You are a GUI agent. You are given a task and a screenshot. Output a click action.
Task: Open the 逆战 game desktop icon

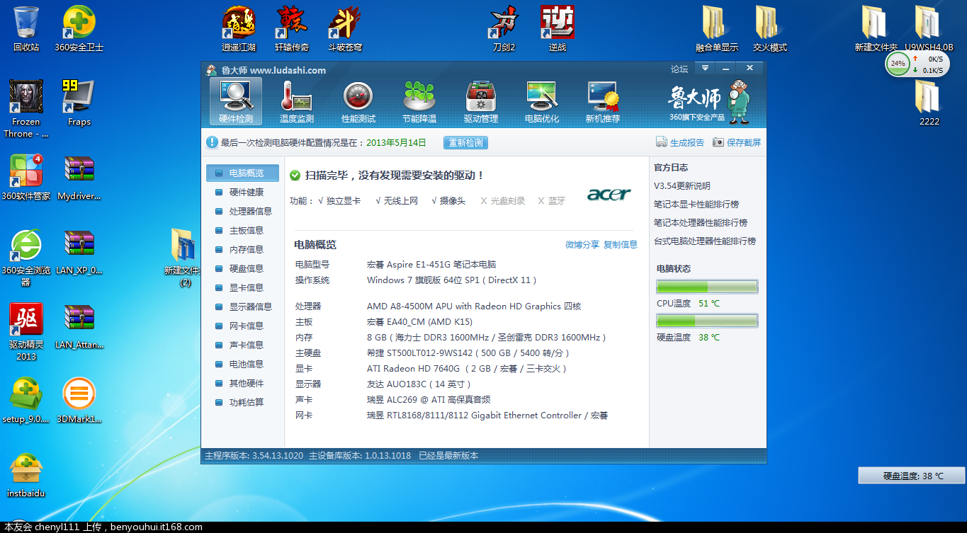[558, 28]
